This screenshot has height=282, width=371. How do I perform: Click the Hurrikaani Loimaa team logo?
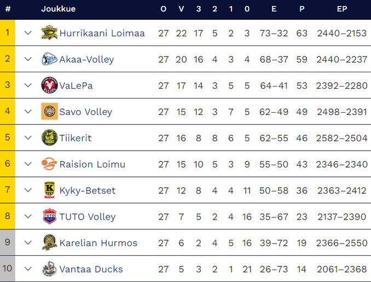[49, 33]
